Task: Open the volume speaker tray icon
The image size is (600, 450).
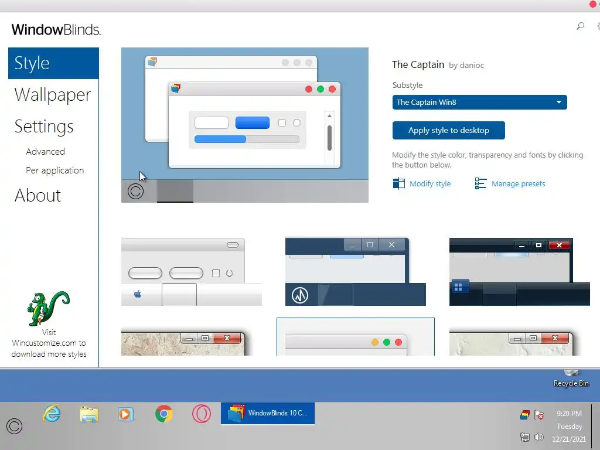Action: point(539,437)
